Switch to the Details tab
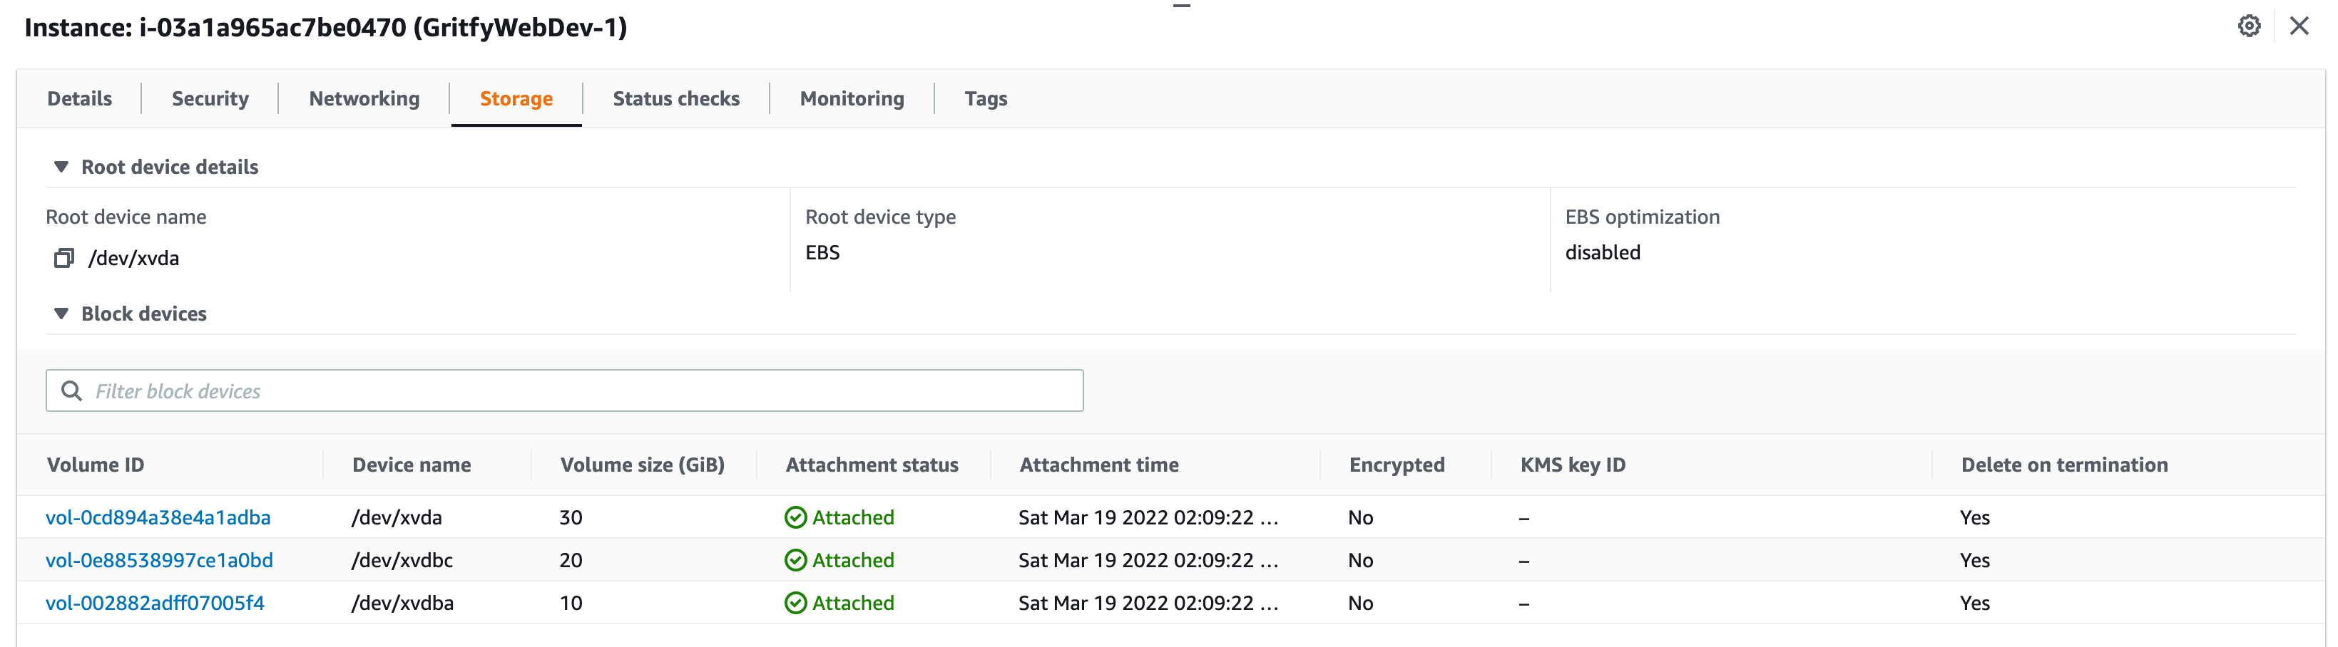Image resolution: width=2338 pixels, height=647 pixels. [80, 99]
